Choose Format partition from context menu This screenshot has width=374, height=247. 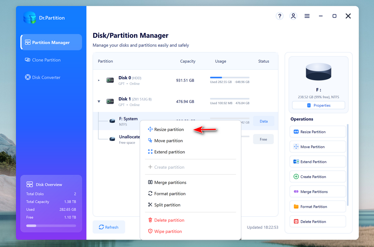190,194
